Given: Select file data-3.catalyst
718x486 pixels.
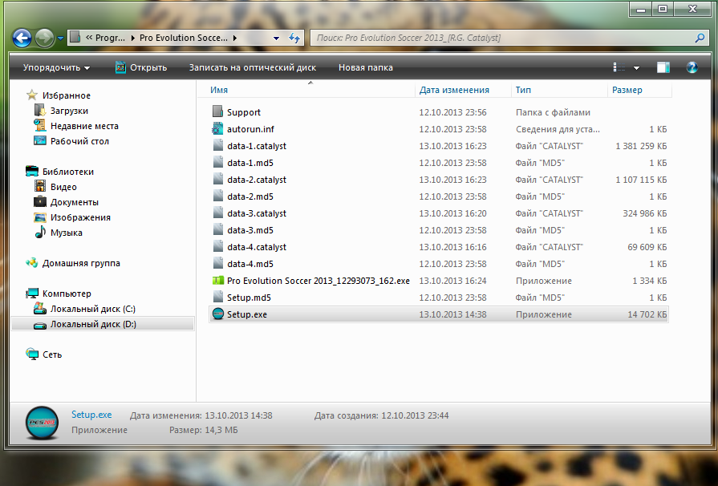Looking at the screenshot, I should click(257, 213).
